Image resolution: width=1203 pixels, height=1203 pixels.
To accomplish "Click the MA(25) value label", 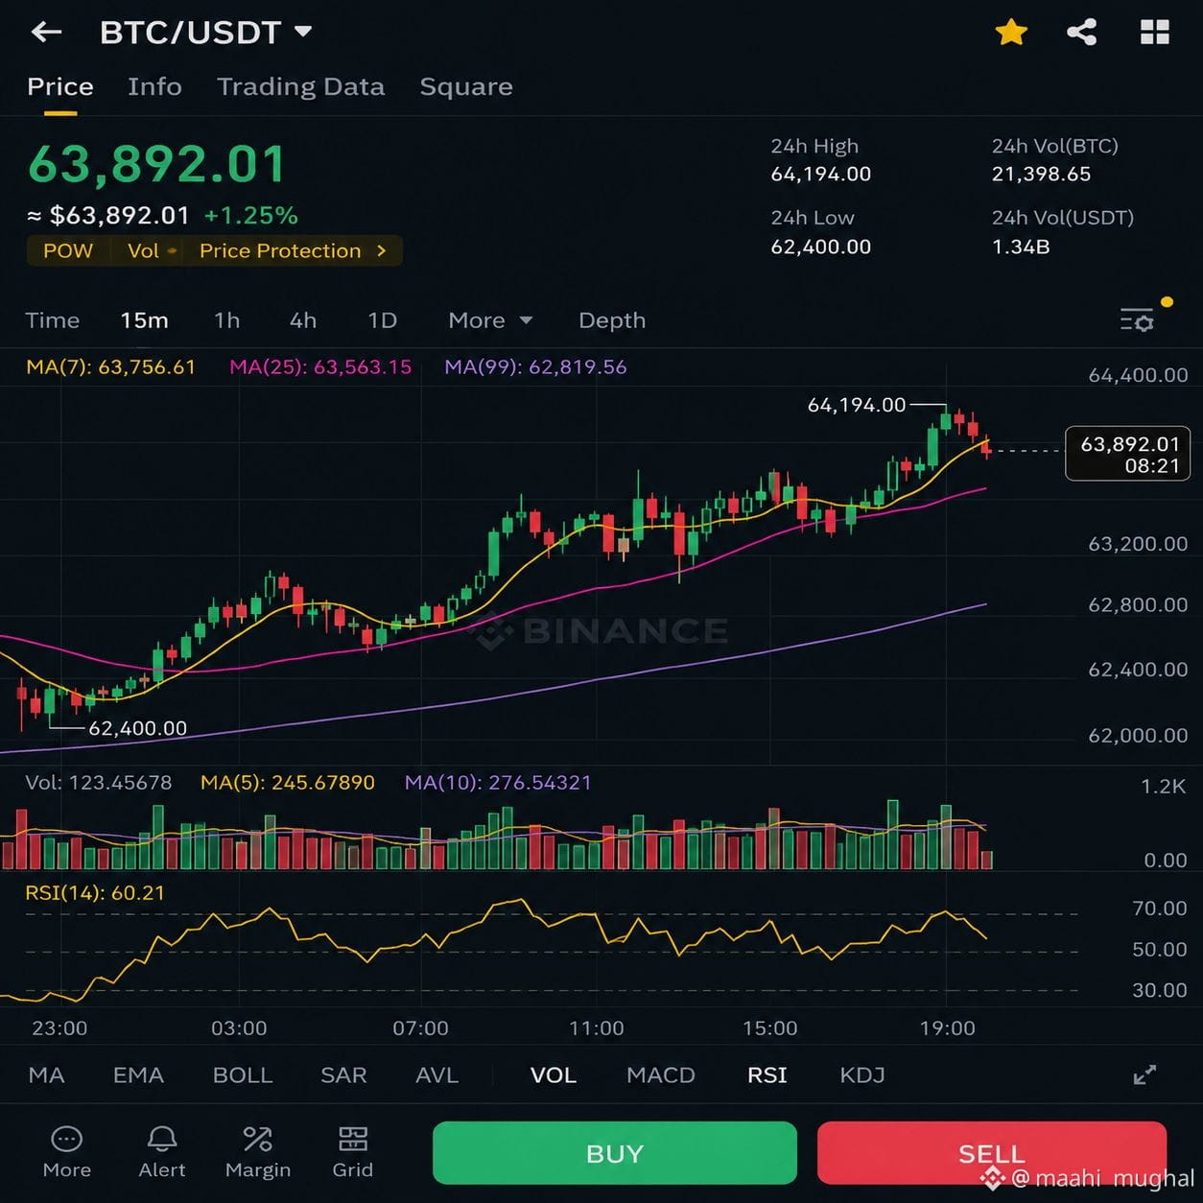I will point(320,366).
